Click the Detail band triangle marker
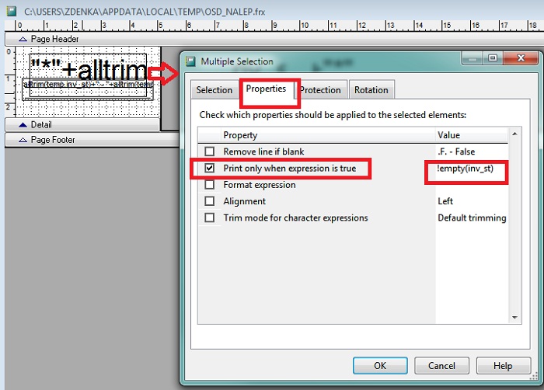 click(23, 124)
